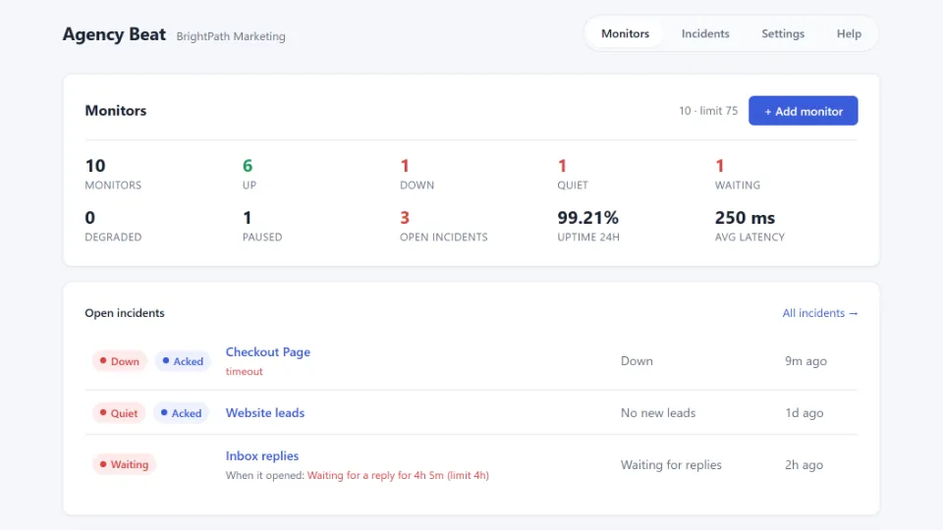Click the Acked badge beside Website leads

[x=181, y=413]
